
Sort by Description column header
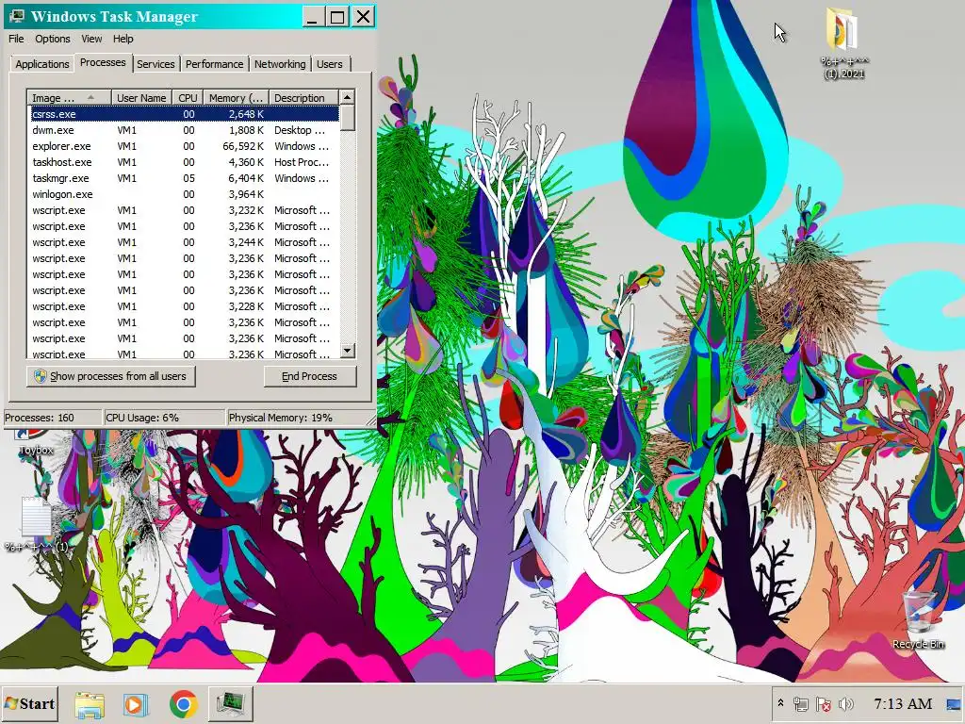[303, 98]
